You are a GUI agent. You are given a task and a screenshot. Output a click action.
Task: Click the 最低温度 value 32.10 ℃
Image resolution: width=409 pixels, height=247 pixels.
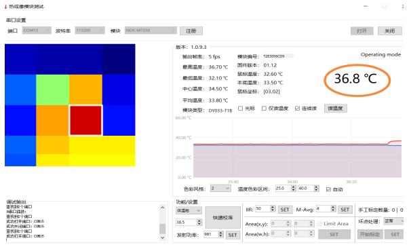point(218,78)
